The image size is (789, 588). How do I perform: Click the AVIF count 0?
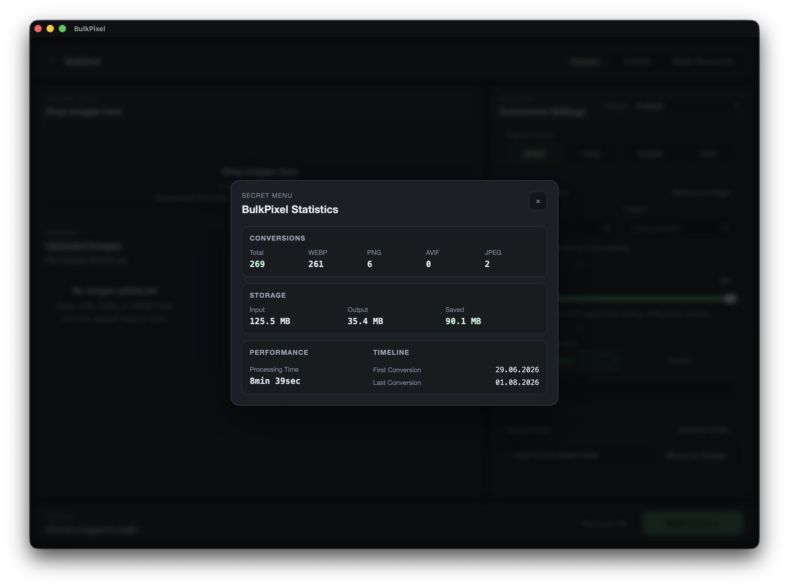[x=428, y=264]
